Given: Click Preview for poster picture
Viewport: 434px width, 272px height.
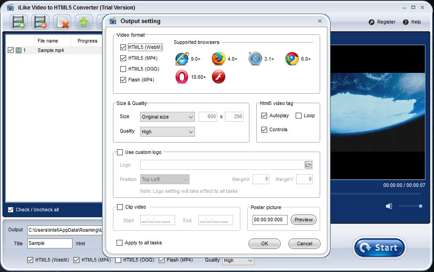Looking at the screenshot, I should pyautogui.click(x=303, y=220).
